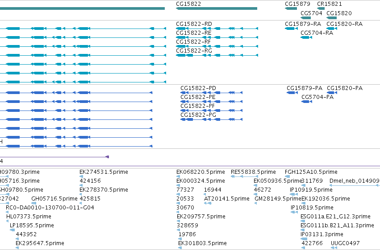Select EST EK192036.5prime

click(x=326, y=199)
